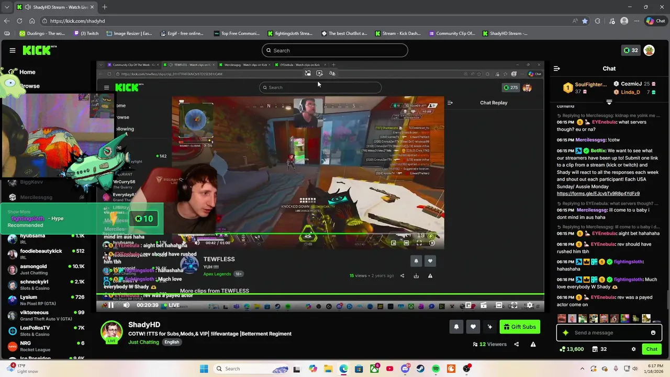Send message with the Chat button

pos(652,349)
